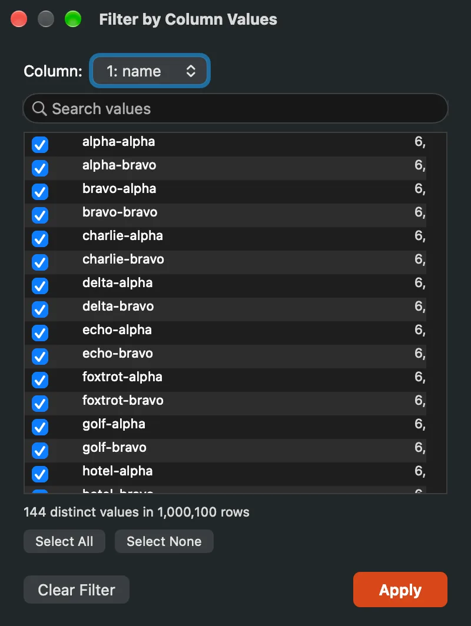This screenshot has height=626, width=471.
Task: Uncheck the alpha-alpha checkbox
Action: click(40, 145)
